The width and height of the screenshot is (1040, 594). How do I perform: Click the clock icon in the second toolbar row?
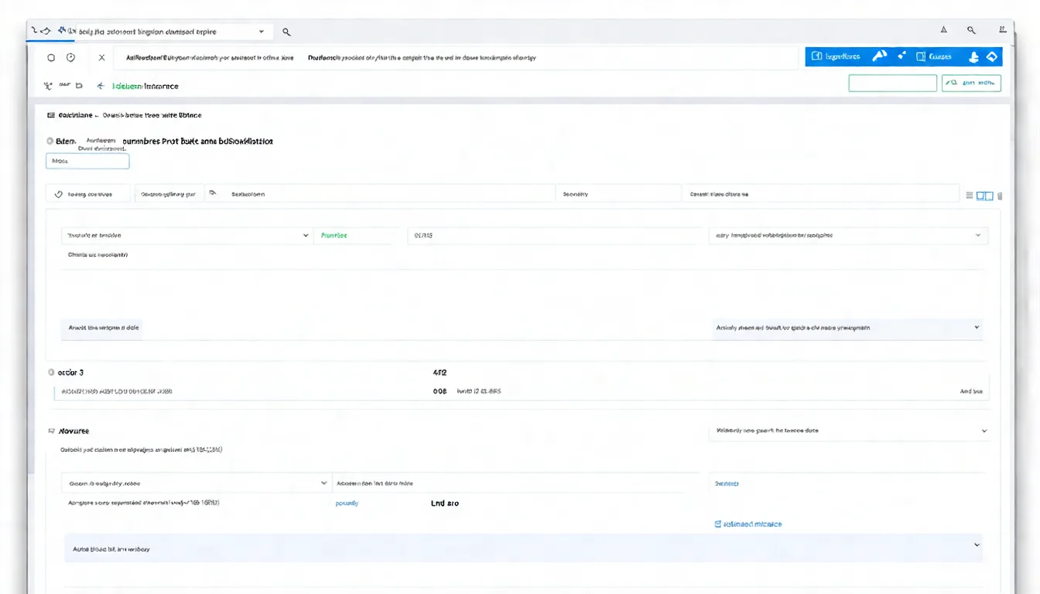[71, 58]
